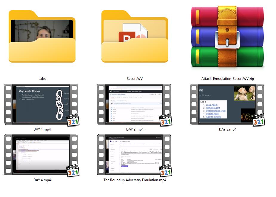Click the "DAY 3.mp4" file name text
The image size is (276, 197).
[x=228, y=129]
